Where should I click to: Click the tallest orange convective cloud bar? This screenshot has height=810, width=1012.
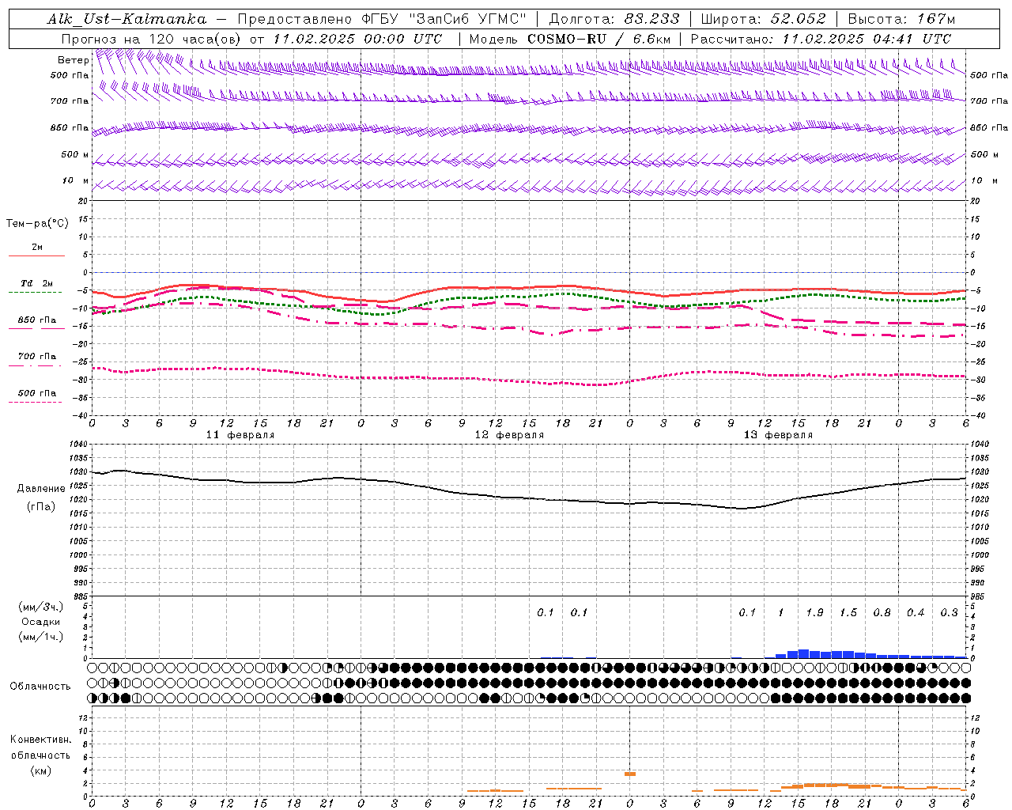[x=630, y=774]
